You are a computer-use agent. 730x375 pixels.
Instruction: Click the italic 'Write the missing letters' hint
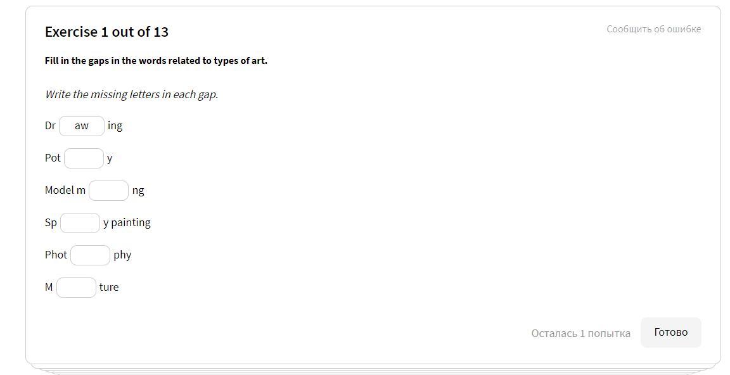131,94
